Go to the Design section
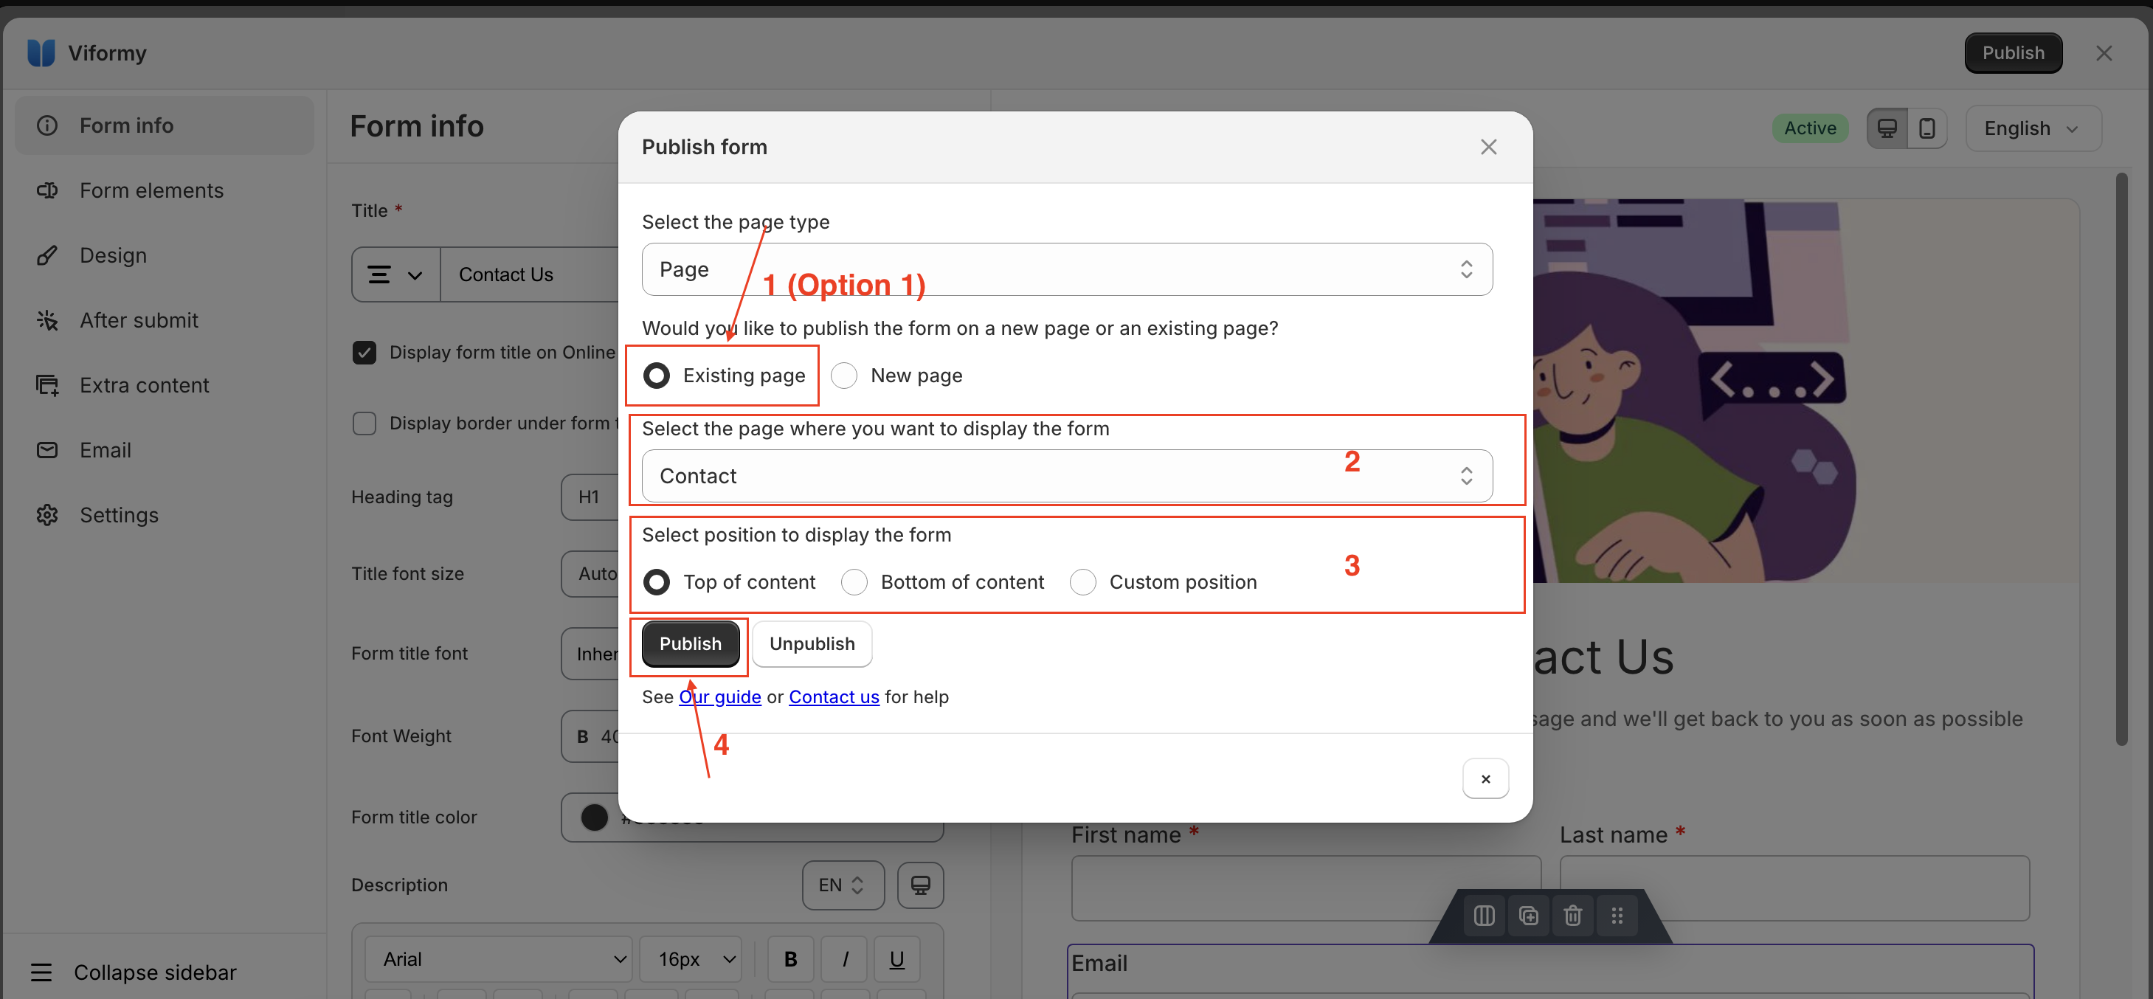Image resolution: width=2153 pixels, height=999 pixels. pyautogui.click(x=165, y=255)
